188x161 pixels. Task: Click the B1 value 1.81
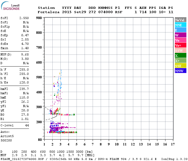tap(25, 119)
